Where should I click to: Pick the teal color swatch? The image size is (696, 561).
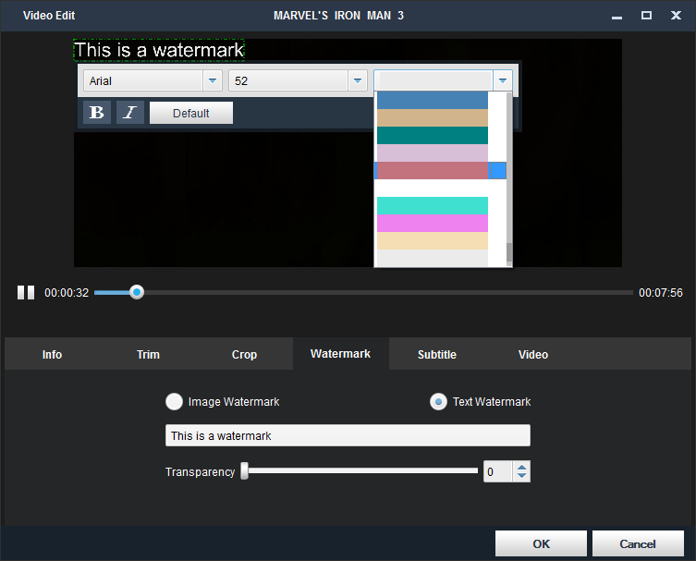(433, 135)
